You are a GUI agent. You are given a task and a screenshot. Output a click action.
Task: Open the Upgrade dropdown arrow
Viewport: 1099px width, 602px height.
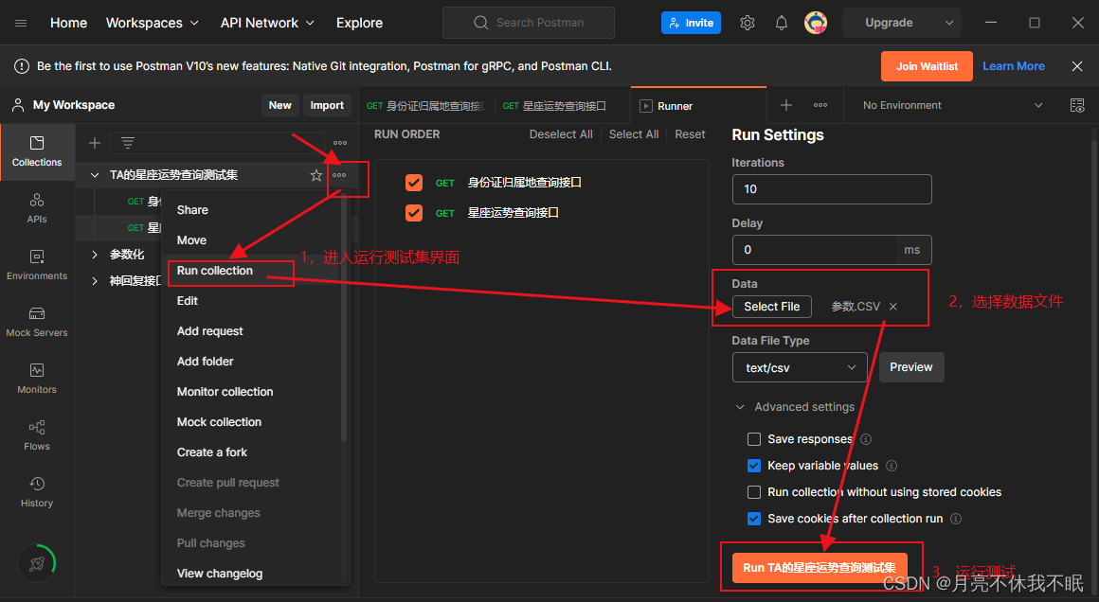[x=949, y=23]
